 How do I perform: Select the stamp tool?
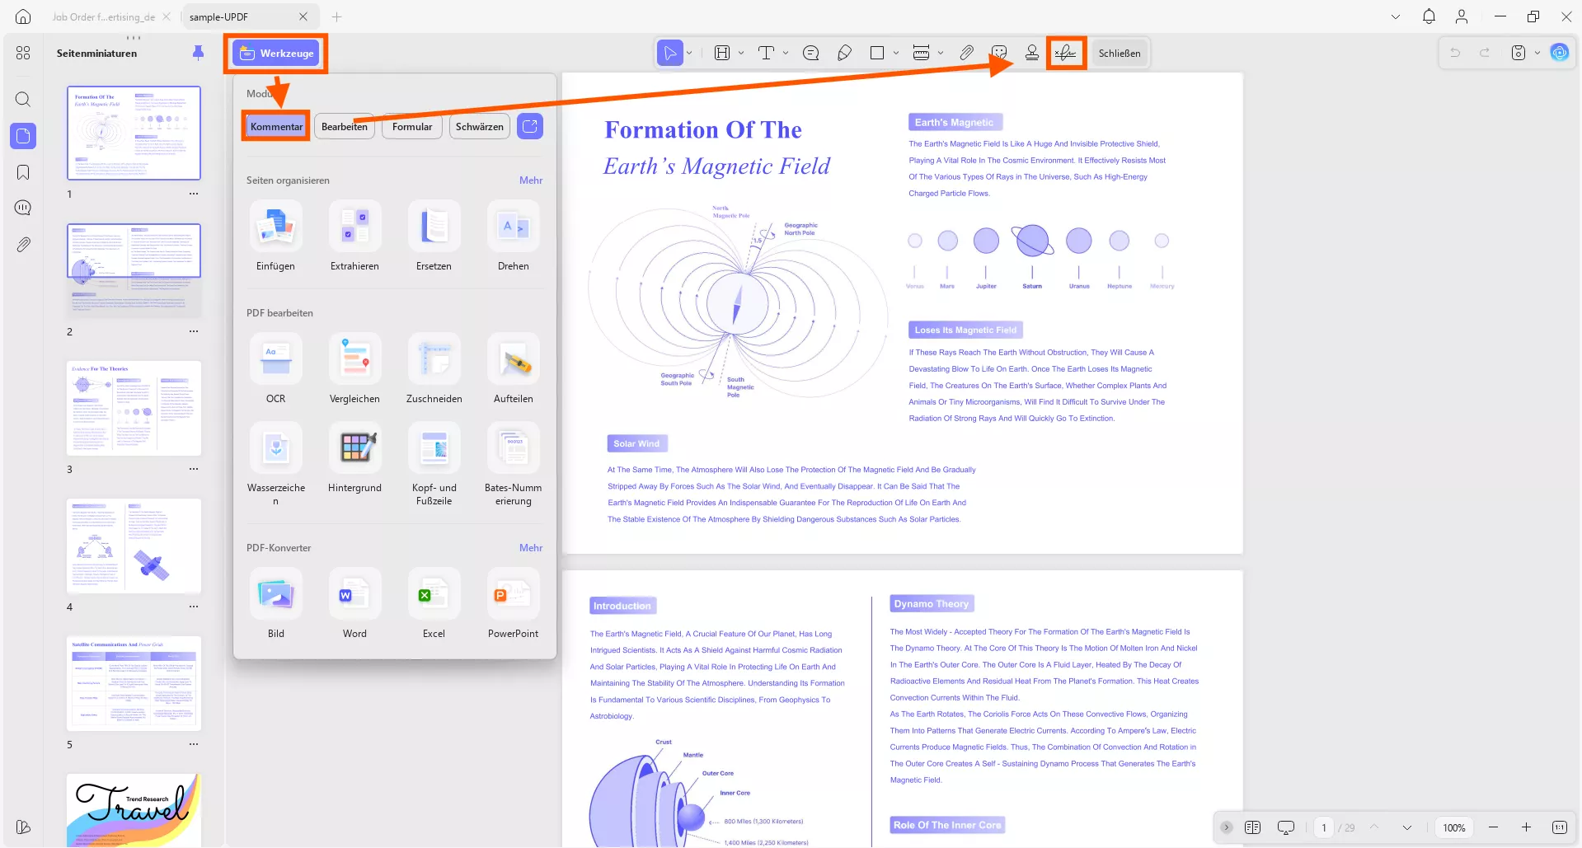coord(1032,54)
